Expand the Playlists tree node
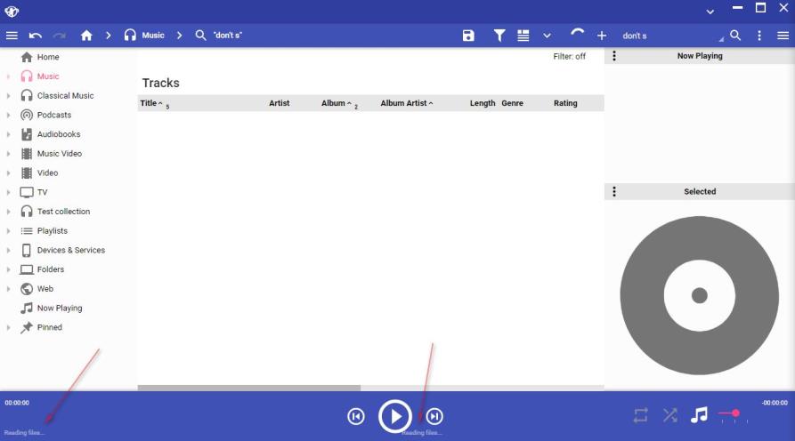The height and width of the screenshot is (441, 795). (x=9, y=231)
